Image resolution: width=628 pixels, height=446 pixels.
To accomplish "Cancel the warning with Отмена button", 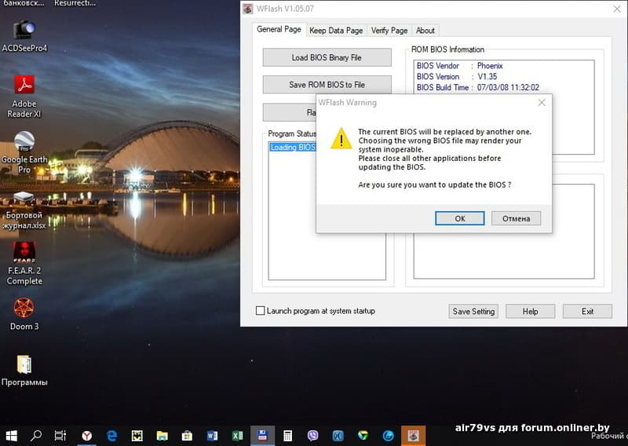I will (x=516, y=218).
